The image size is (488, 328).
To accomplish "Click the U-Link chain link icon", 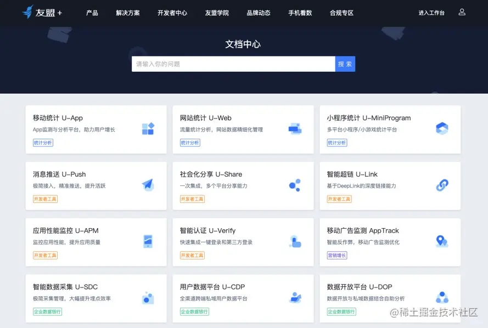I will coord(442,185).
